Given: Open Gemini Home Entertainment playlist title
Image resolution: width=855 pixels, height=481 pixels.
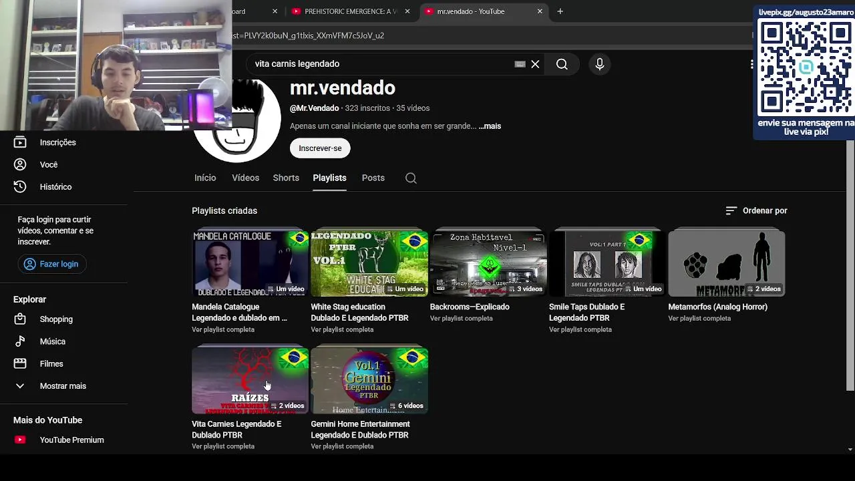Looking at the screenshot, I should pos(360,430).
